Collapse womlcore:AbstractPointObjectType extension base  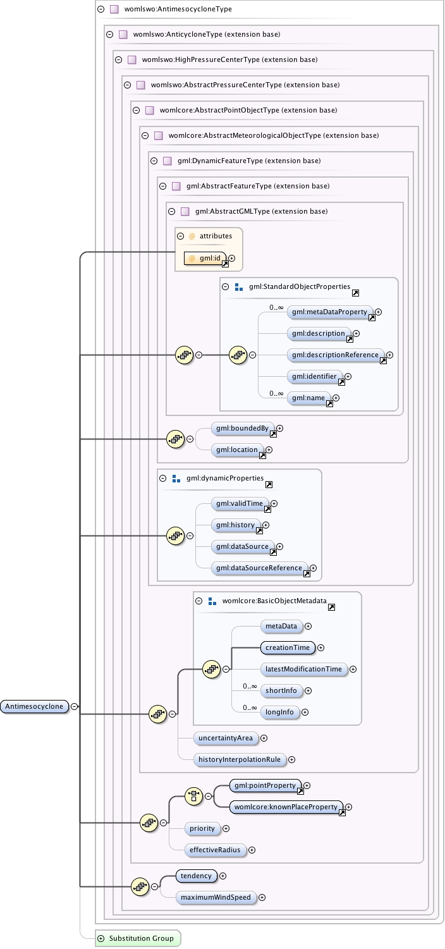click(136, 110)
